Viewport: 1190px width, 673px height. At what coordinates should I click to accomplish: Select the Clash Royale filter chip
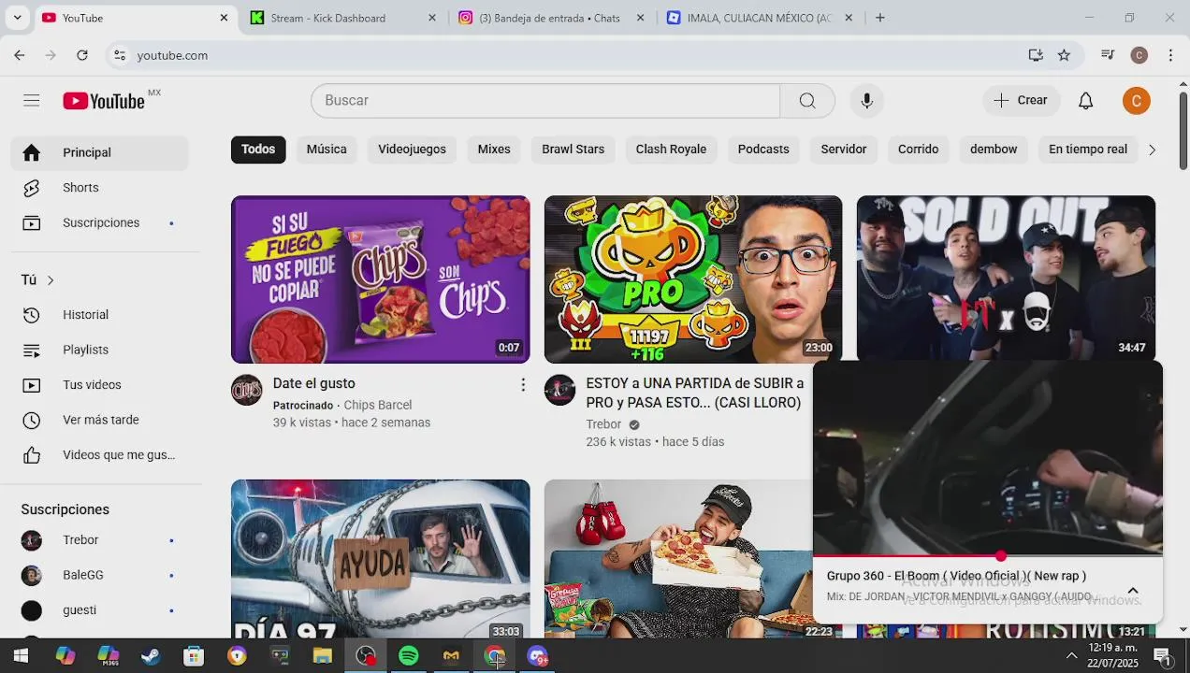click(x=671, y=150)
